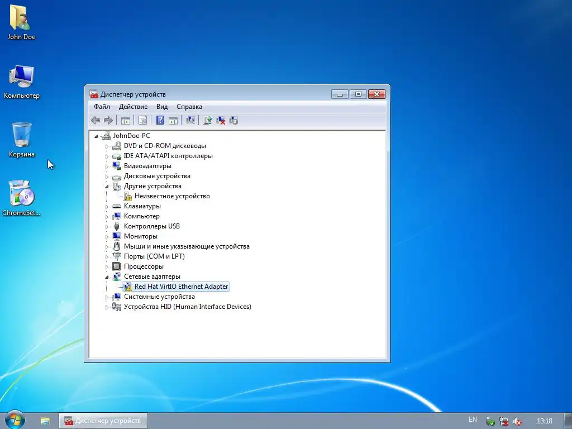Select Неизвестное устройство in the tree
Image resolution: width=572 pixels, height=429 pixels.
(172, 196)
